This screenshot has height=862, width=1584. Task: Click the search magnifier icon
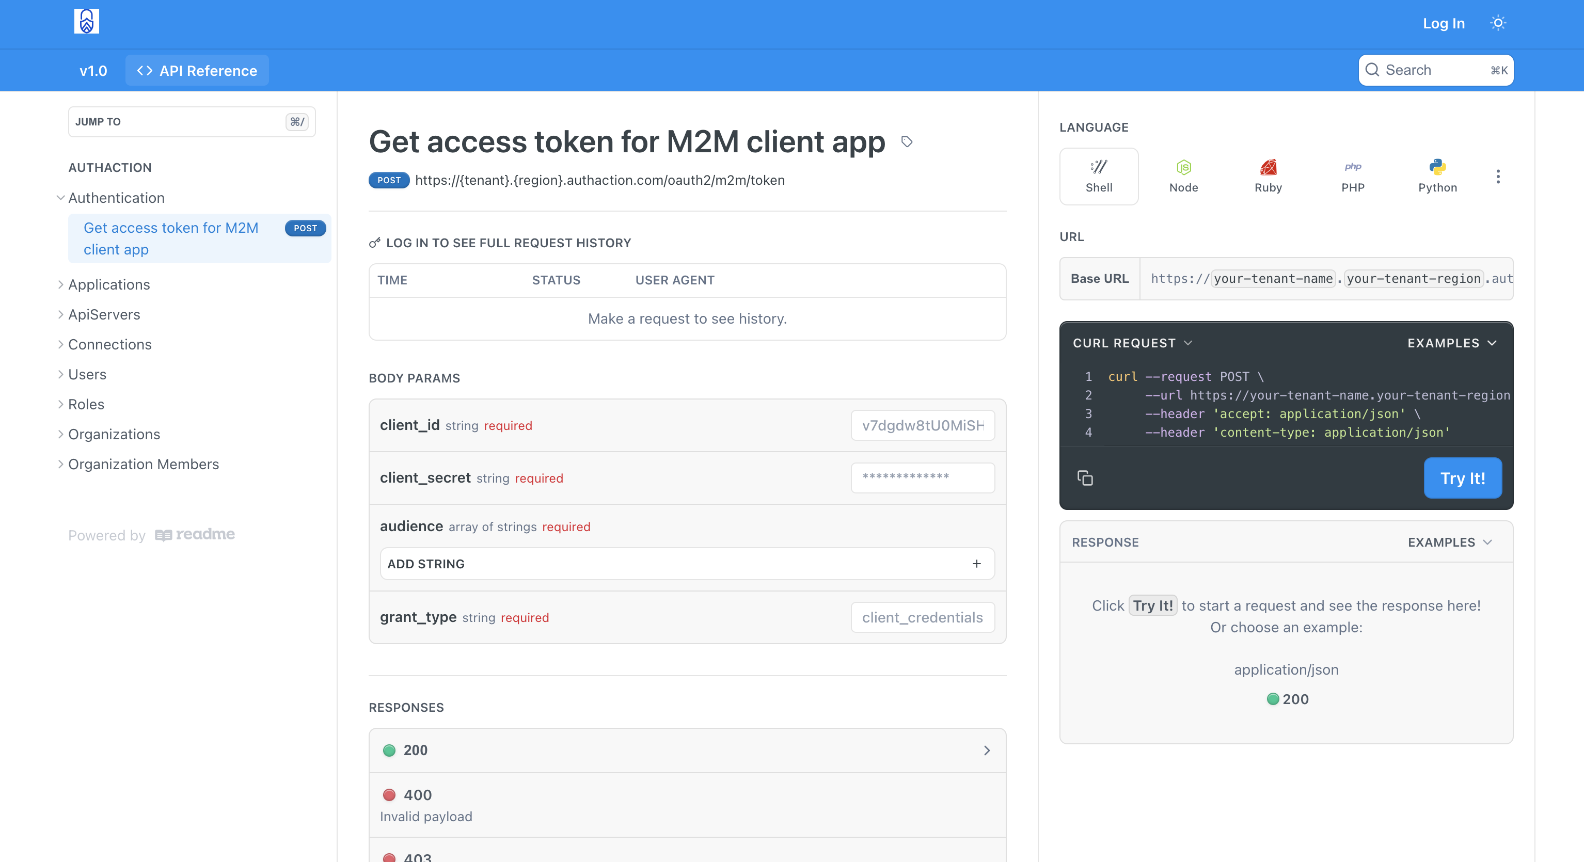coord(1372,70)
